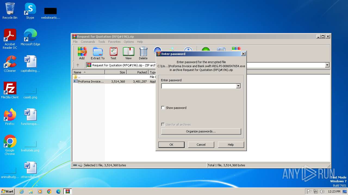The height and width of the screenshot is (195, 348).
Task: Click OK in the Enter password dialog
Action: [x=171, y=145]
